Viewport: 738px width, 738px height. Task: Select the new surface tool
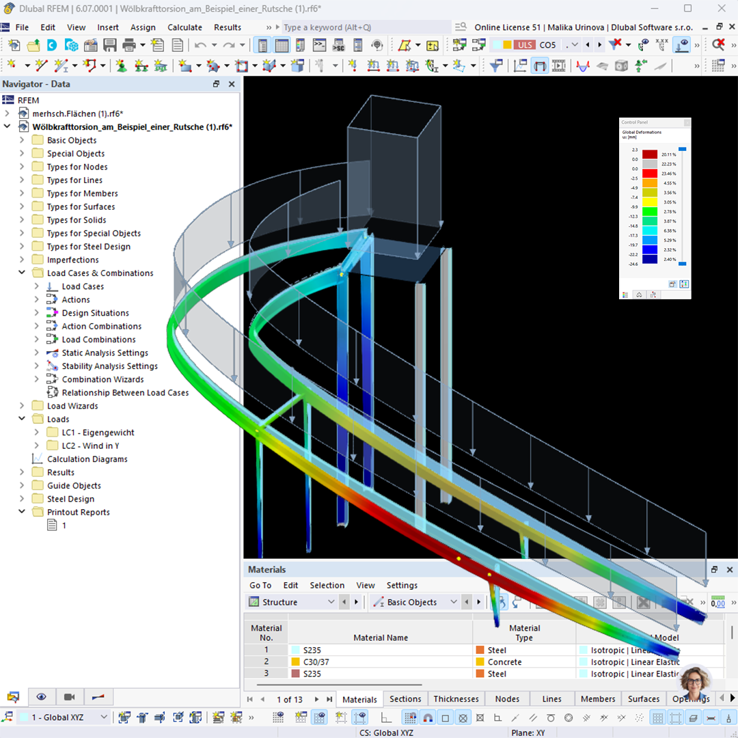point(184,66)
